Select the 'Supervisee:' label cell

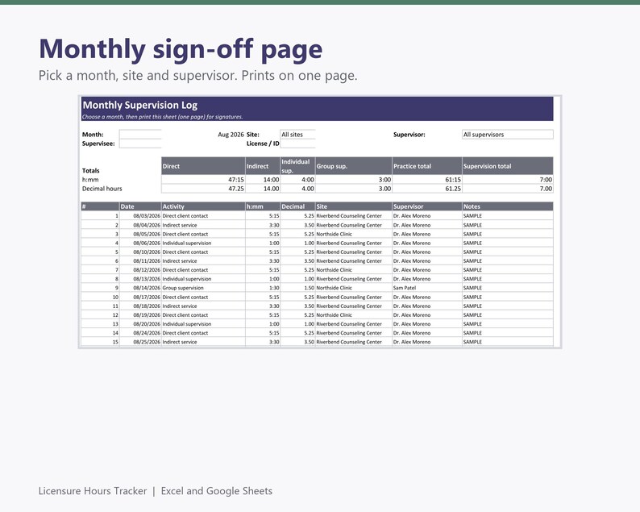(x=98, y=144)
